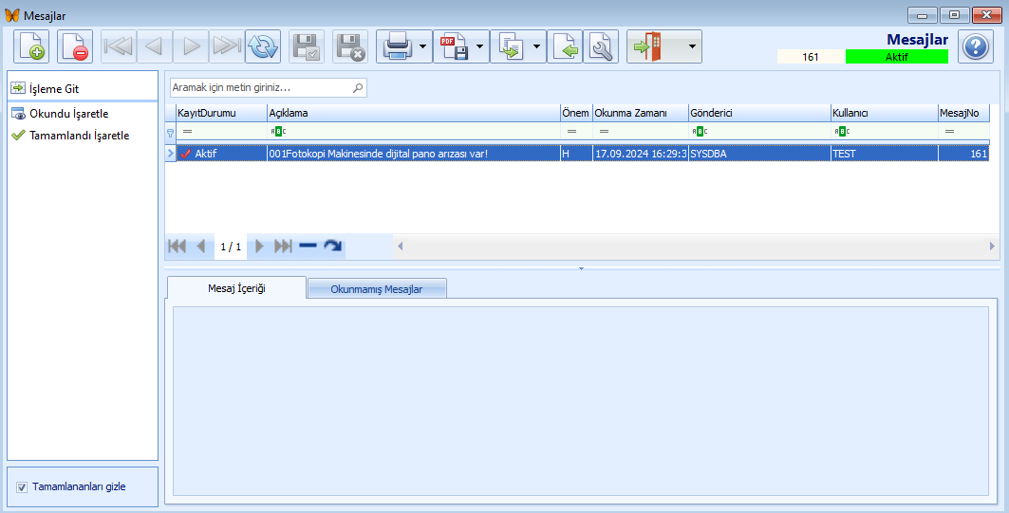Click the horizontal scrollbar right arrow
1009x513 pixels.
pos(992,247)
